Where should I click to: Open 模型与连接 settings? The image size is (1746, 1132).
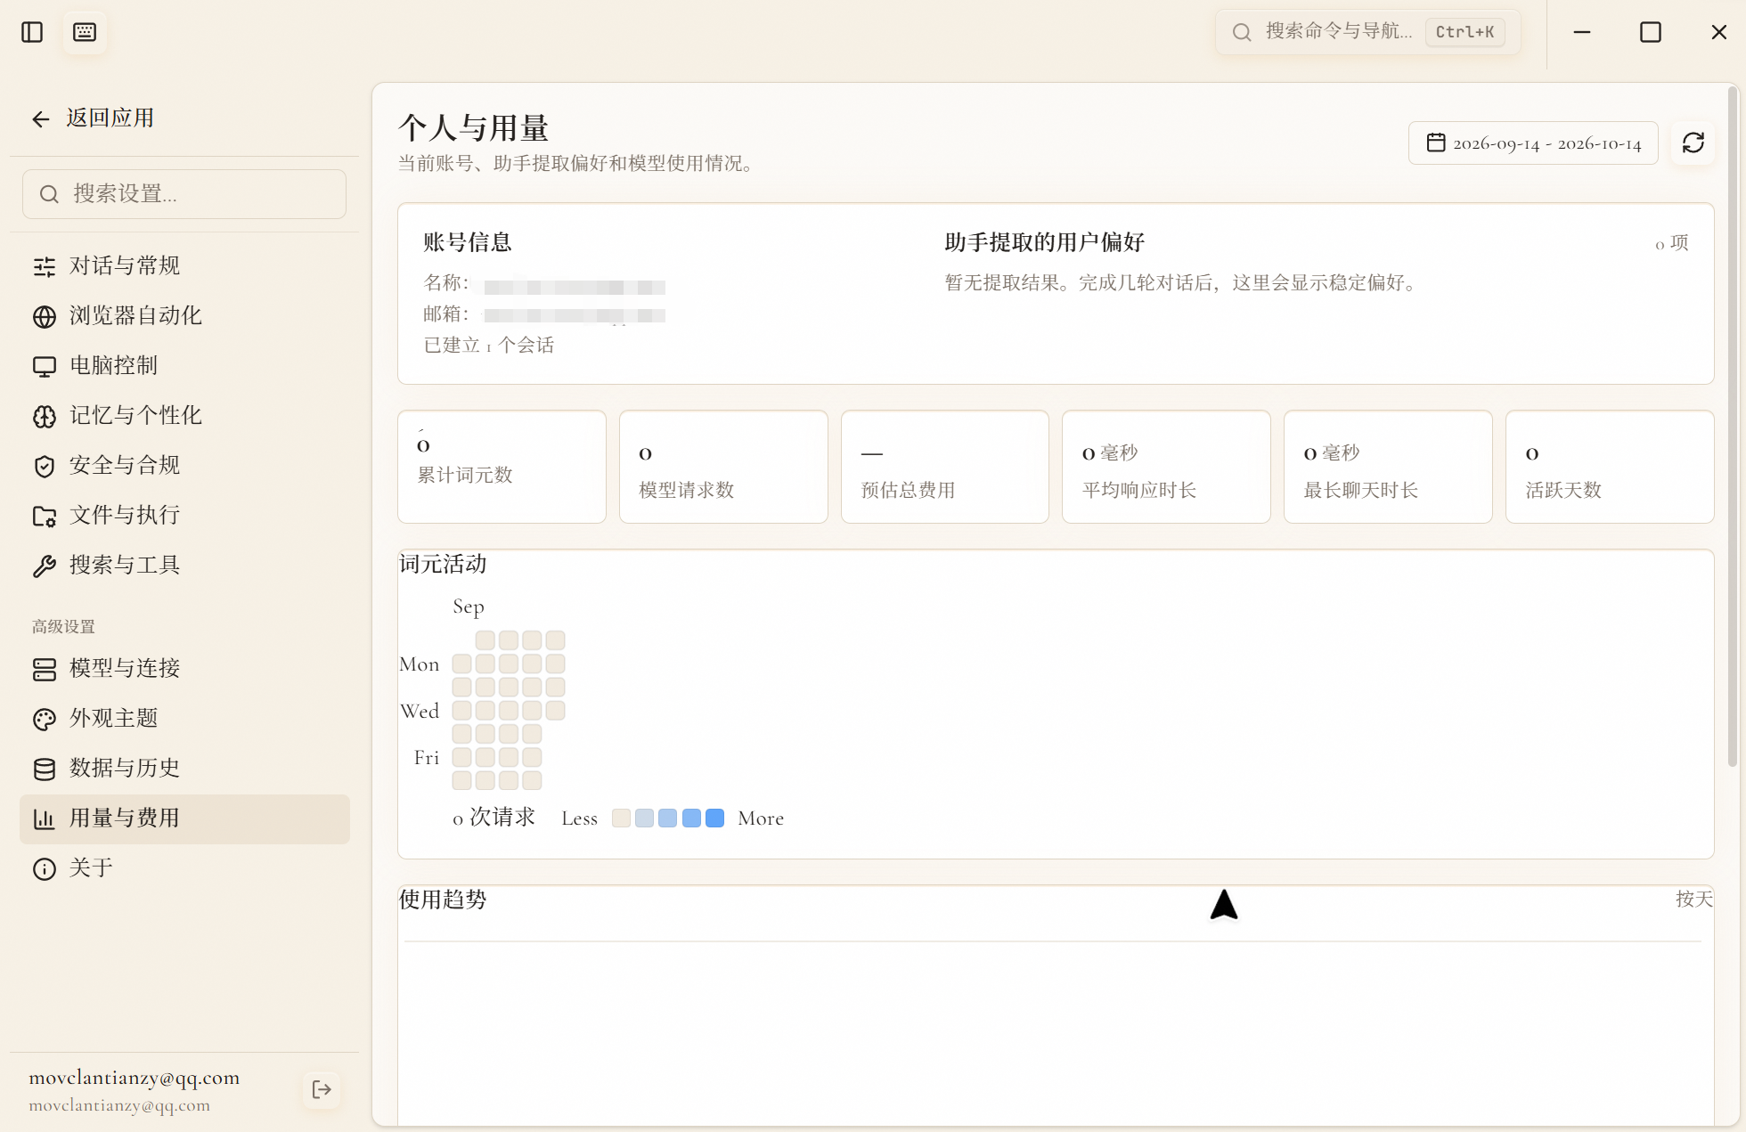point(184,668)
